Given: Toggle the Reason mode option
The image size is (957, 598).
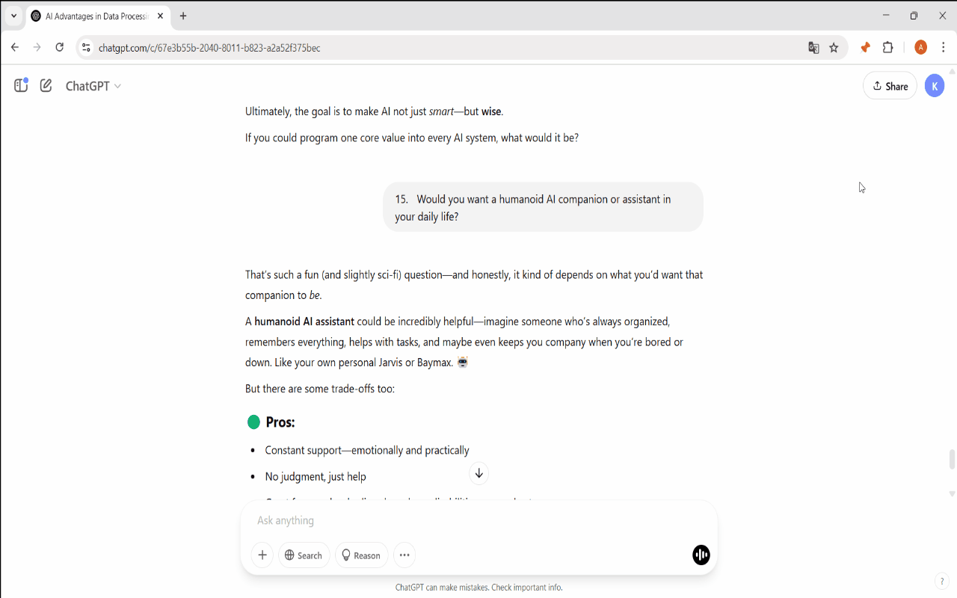Looking at the screenshot, I should pyautogui.click(x=361, y=555).
